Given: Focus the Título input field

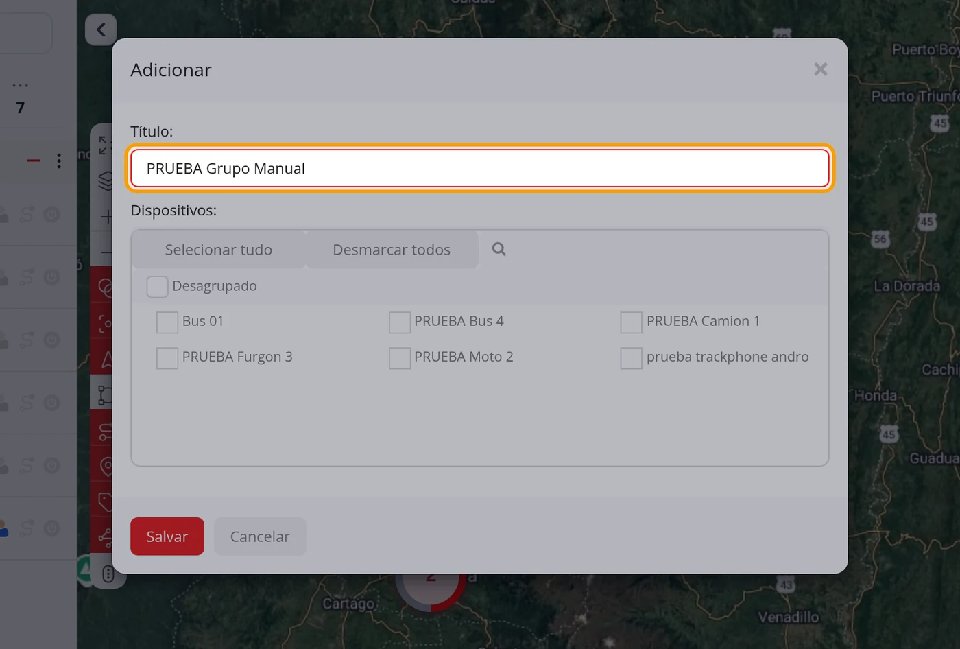Looking at the screenshot, I should (480, 168).
